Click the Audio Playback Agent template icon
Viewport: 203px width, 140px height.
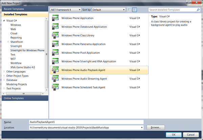pyautogui.click(x=55, y=70)
